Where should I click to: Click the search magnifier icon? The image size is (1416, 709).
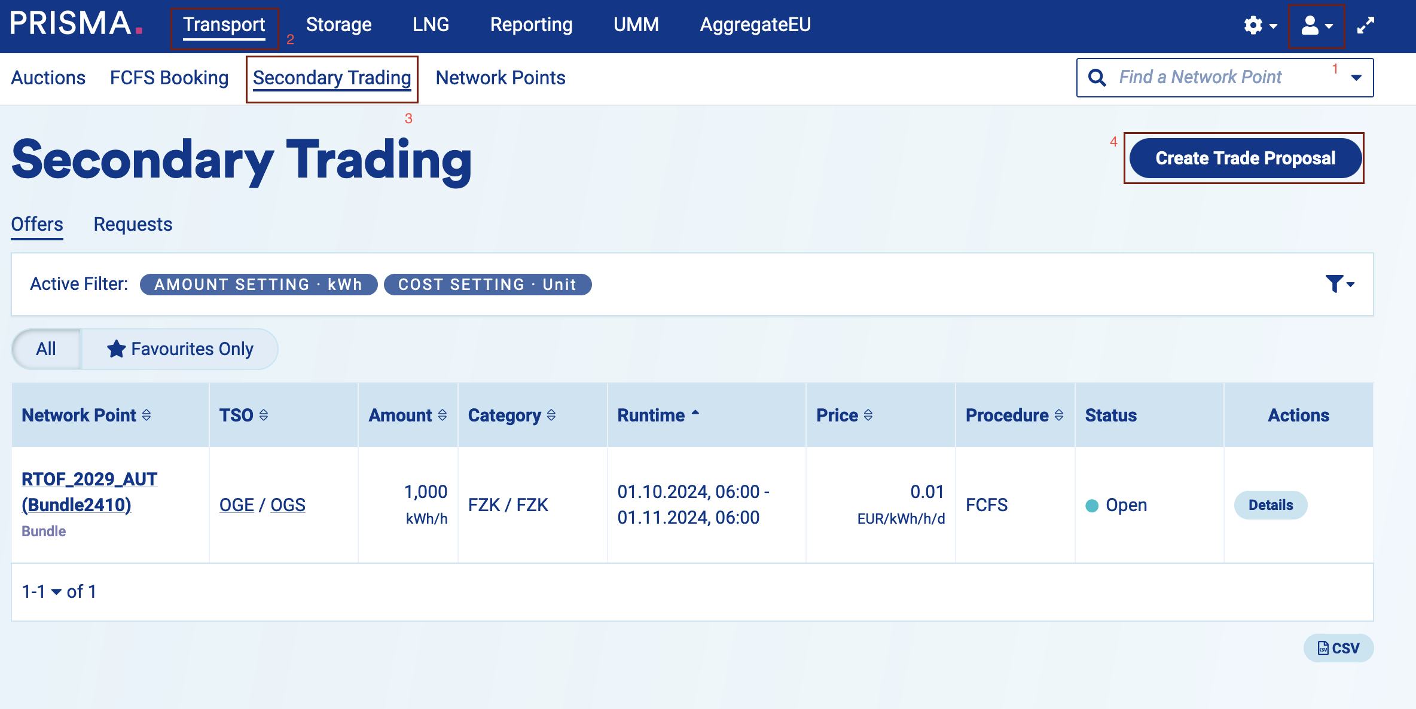click(1097, 78)
